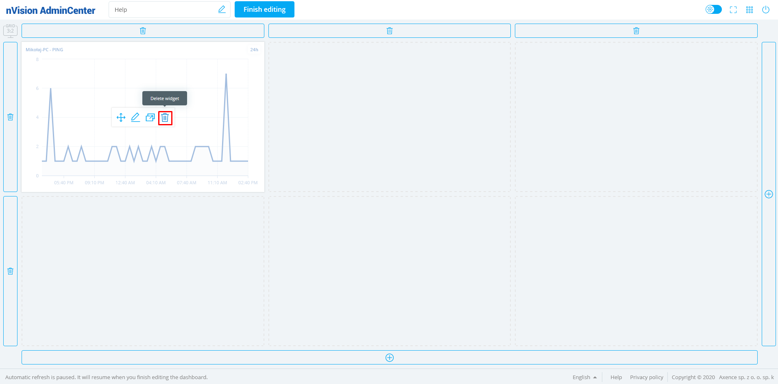
Task: Delete the first column using its trash bar
Action: point(143,31)
